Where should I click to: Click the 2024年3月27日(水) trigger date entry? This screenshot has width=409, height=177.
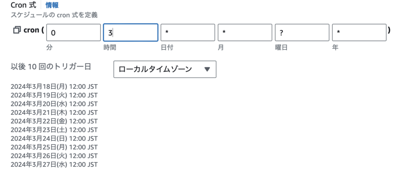54,165
